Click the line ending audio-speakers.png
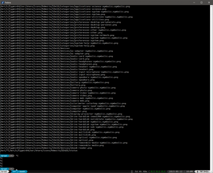 pyautogui.click(x=47, y=80)
